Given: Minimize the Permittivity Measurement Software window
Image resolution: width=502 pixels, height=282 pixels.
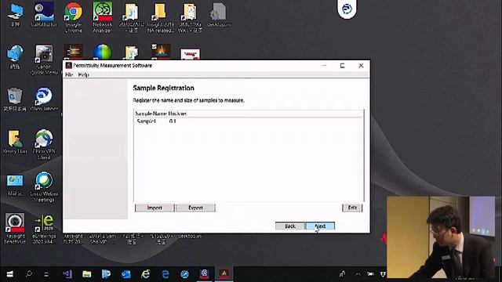Looking at the screenshot, I should 324,66.
